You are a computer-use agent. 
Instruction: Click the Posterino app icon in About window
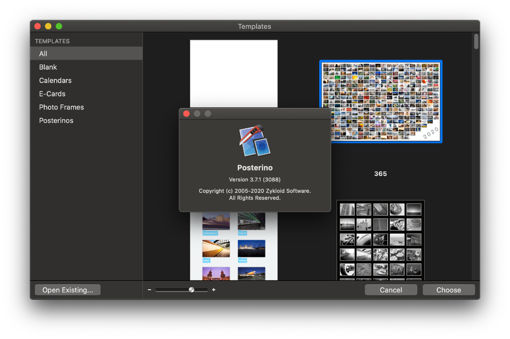click(x=255, y=141)
